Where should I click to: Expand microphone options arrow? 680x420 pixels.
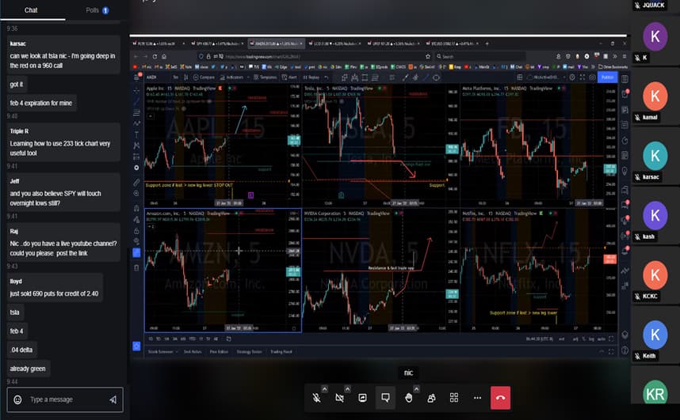[x=325, y=389]
